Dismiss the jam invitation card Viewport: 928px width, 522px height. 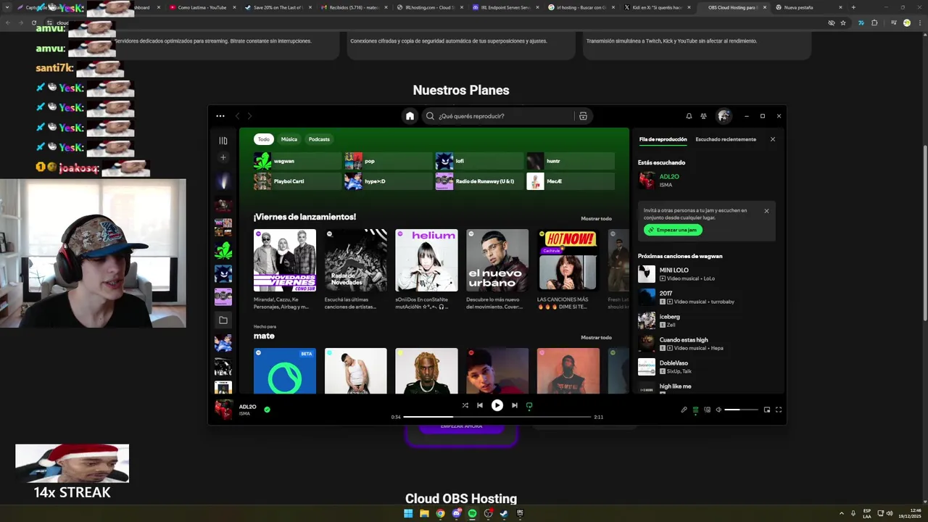pyautogui.click(x=766, y=211)
